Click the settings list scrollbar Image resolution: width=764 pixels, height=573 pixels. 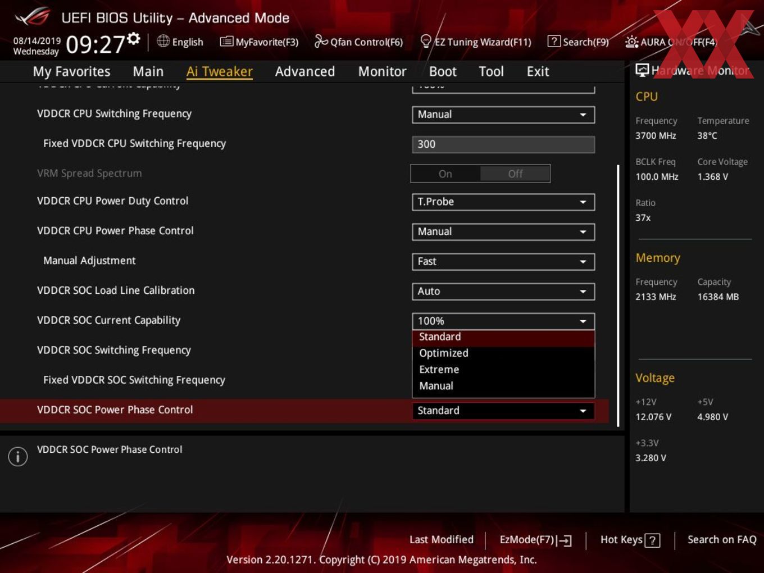pyautogui.click(x=618, y=295)
